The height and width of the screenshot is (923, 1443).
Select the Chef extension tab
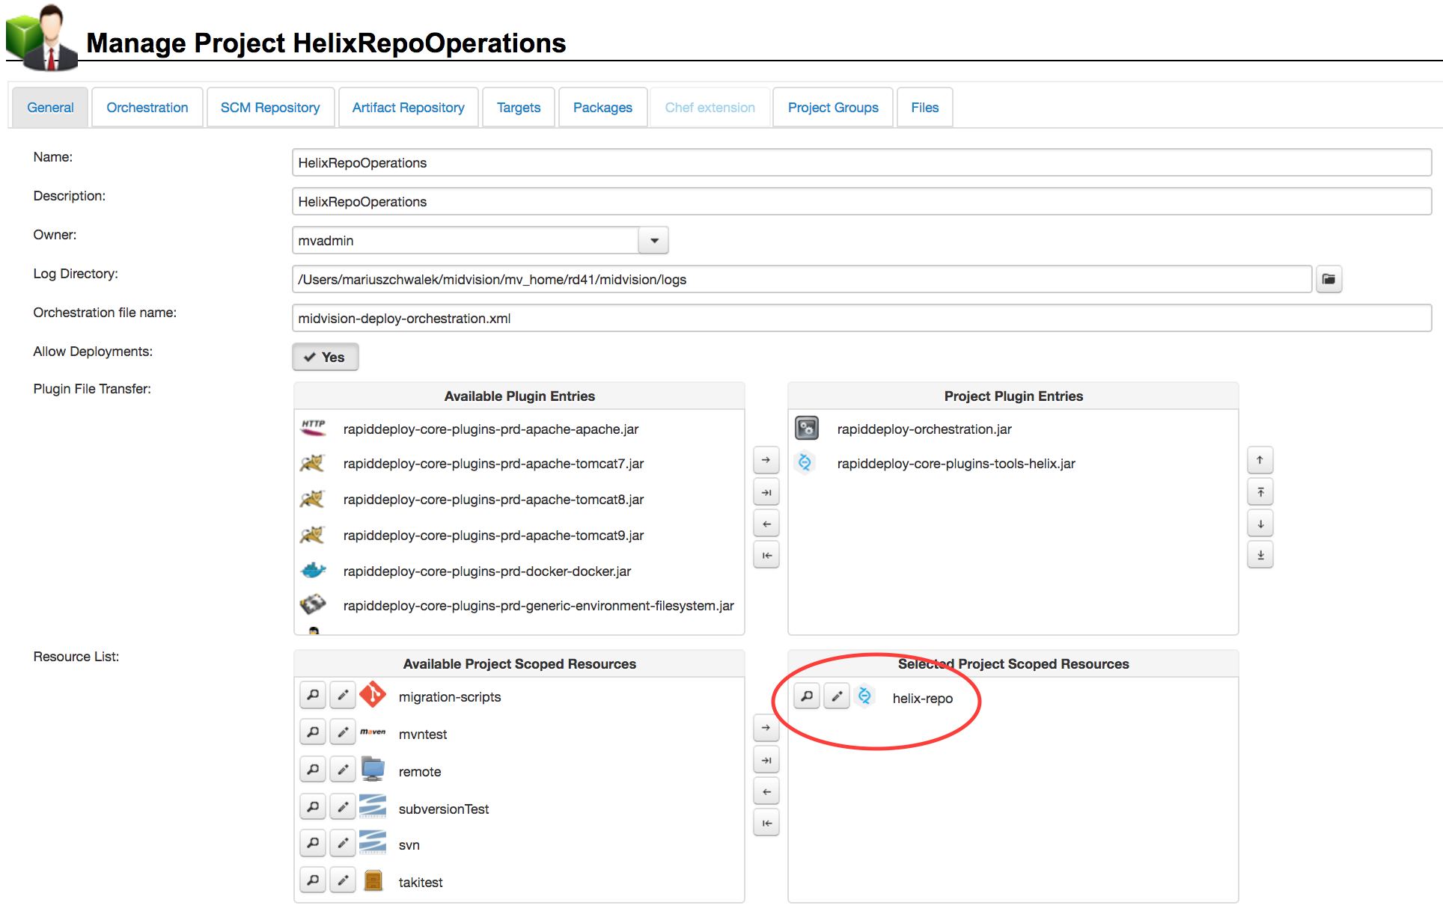coord(710,107)
